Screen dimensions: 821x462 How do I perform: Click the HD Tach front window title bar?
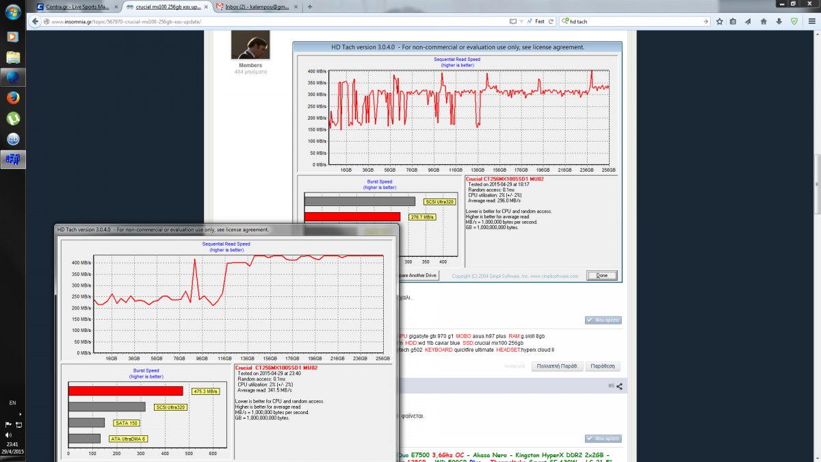(226, 229)
